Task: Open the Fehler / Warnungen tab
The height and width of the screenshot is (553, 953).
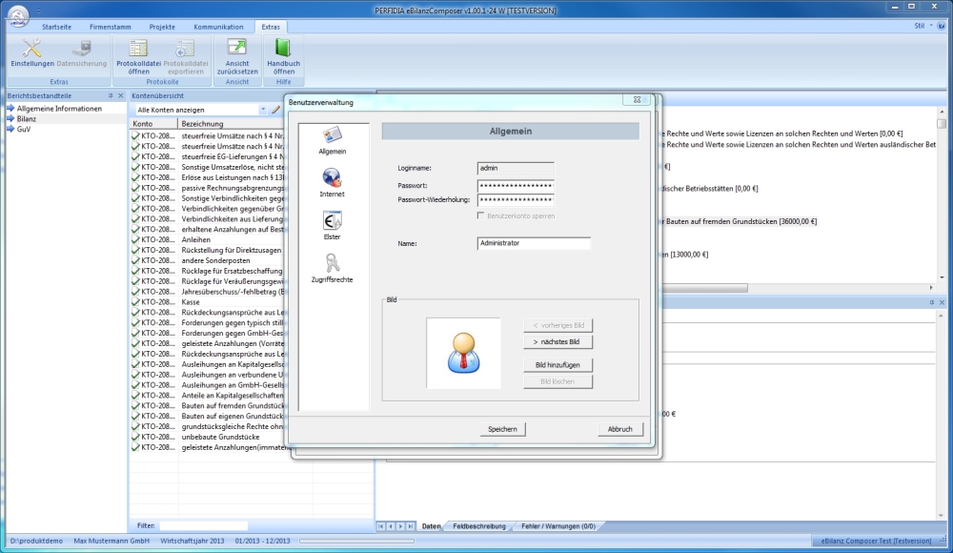Action: tap(558, 526)
